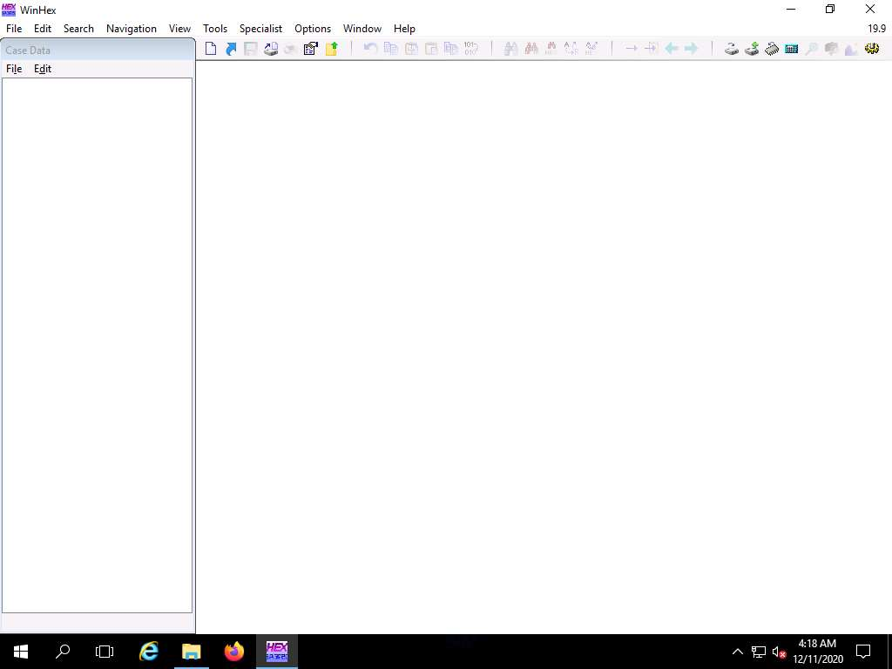
Task: Open the File menu in the main menu bar
Action: tap(14, 29)
